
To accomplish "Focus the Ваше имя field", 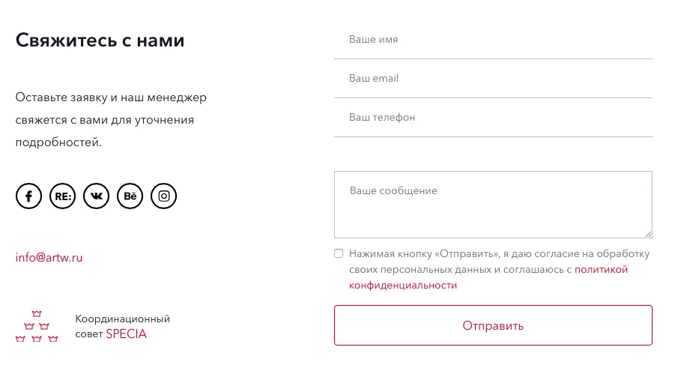I will [494, 40].
